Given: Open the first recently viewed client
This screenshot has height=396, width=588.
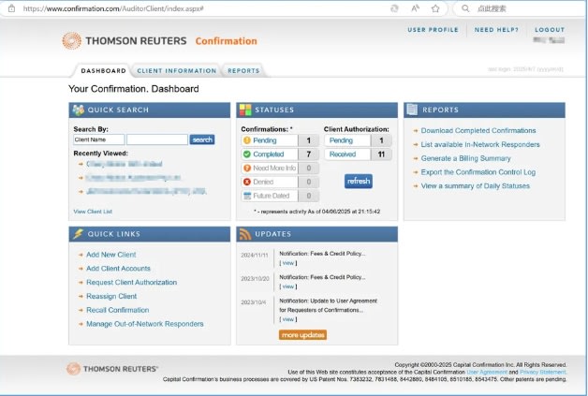Looking at the screenshot, I should tap(125, 164).
